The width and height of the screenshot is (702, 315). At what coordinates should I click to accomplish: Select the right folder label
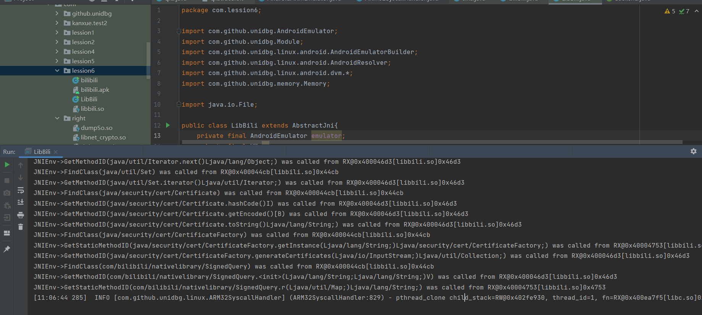pyautogui.click(x=79, y=118)
